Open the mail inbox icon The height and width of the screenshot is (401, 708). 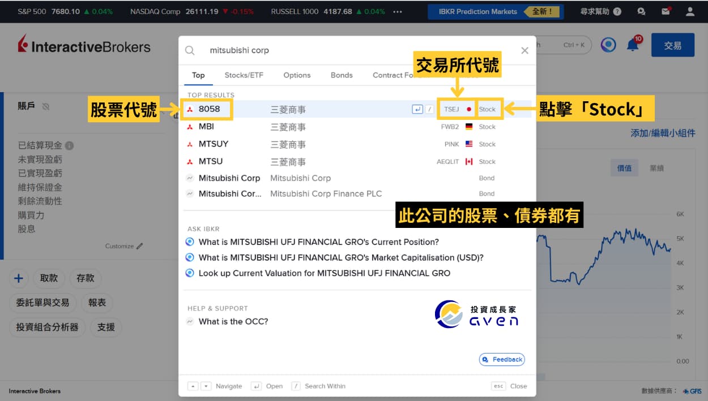point(666,11)
